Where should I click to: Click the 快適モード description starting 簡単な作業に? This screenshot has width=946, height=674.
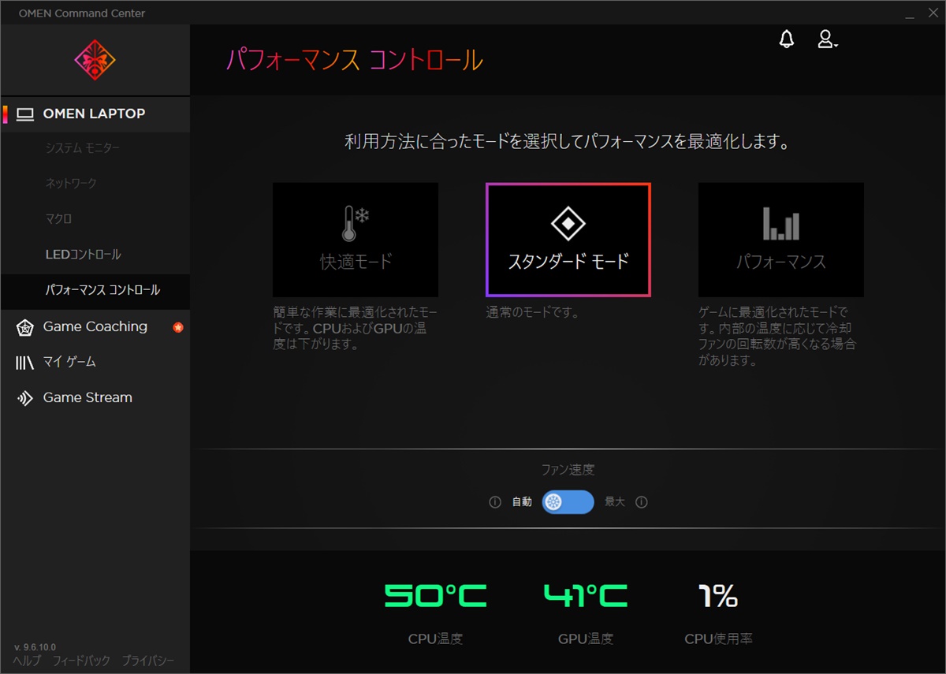[356, 329]
